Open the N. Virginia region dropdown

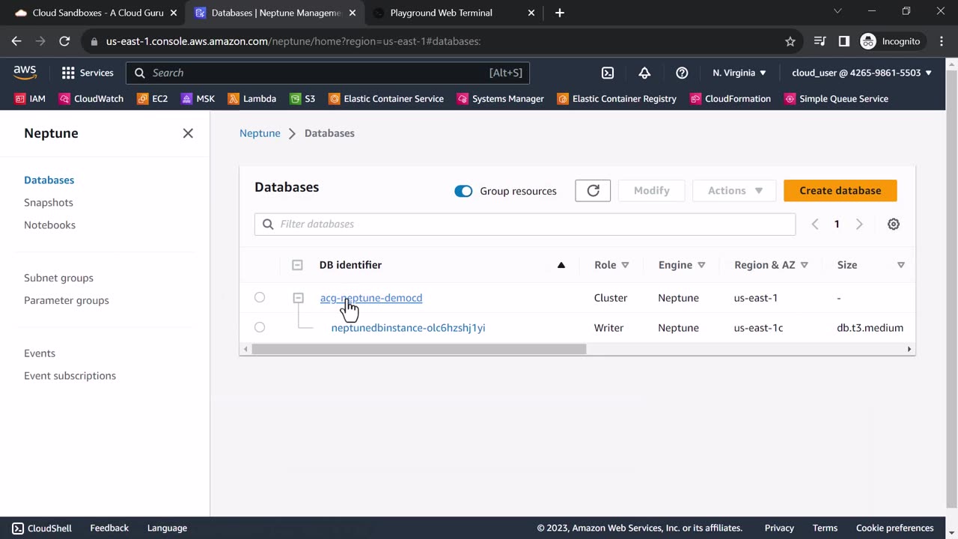739,73
